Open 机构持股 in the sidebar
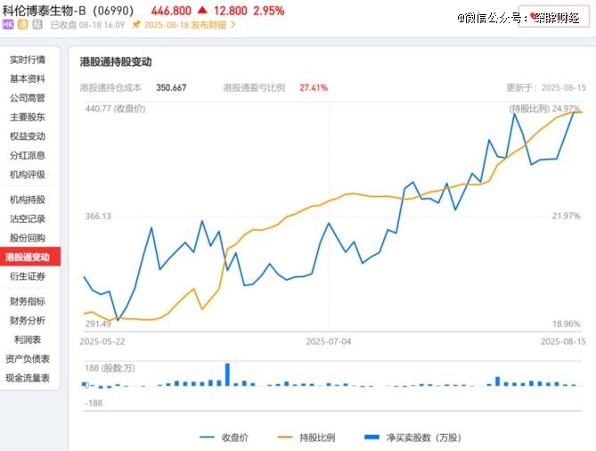This screenshot has width=596, height=451. click(28, 200)
